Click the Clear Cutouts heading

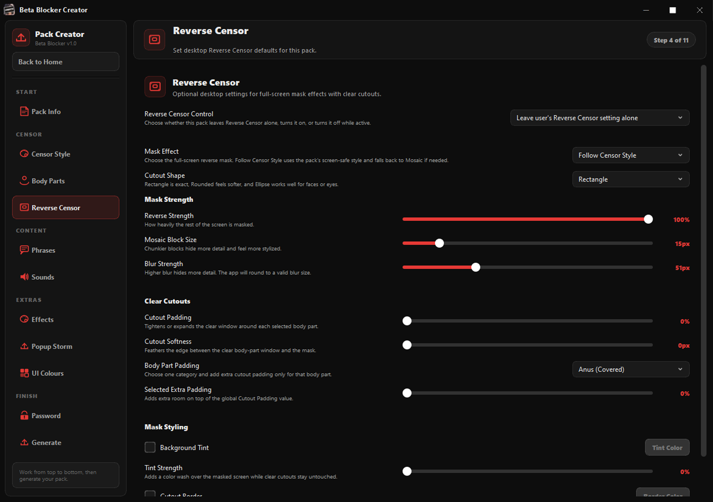pyautogui.click(x=167, y=301)
